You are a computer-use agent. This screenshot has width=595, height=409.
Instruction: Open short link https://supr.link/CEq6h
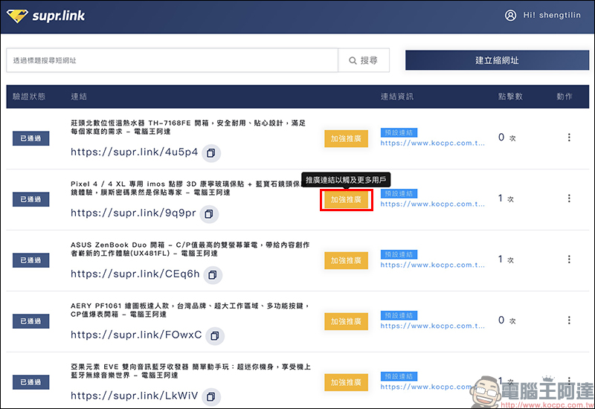135,274
